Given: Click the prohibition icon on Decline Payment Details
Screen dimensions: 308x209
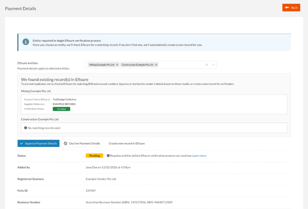Looking at the screenshot, I should (x=65, y=143).
